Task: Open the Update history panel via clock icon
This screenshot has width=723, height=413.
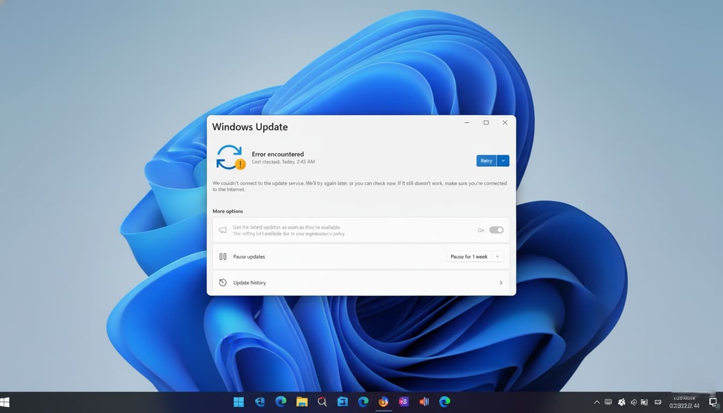Action: 223,282
